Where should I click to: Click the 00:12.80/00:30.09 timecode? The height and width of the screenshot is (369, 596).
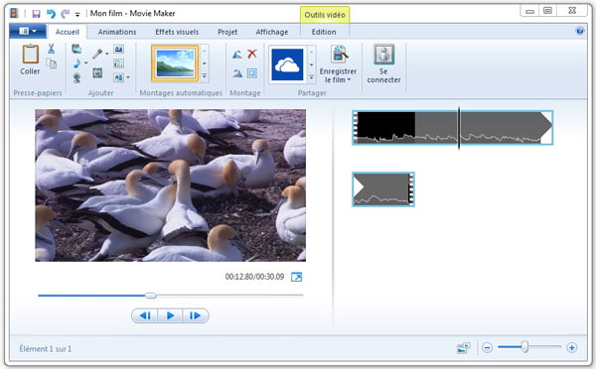254,277
